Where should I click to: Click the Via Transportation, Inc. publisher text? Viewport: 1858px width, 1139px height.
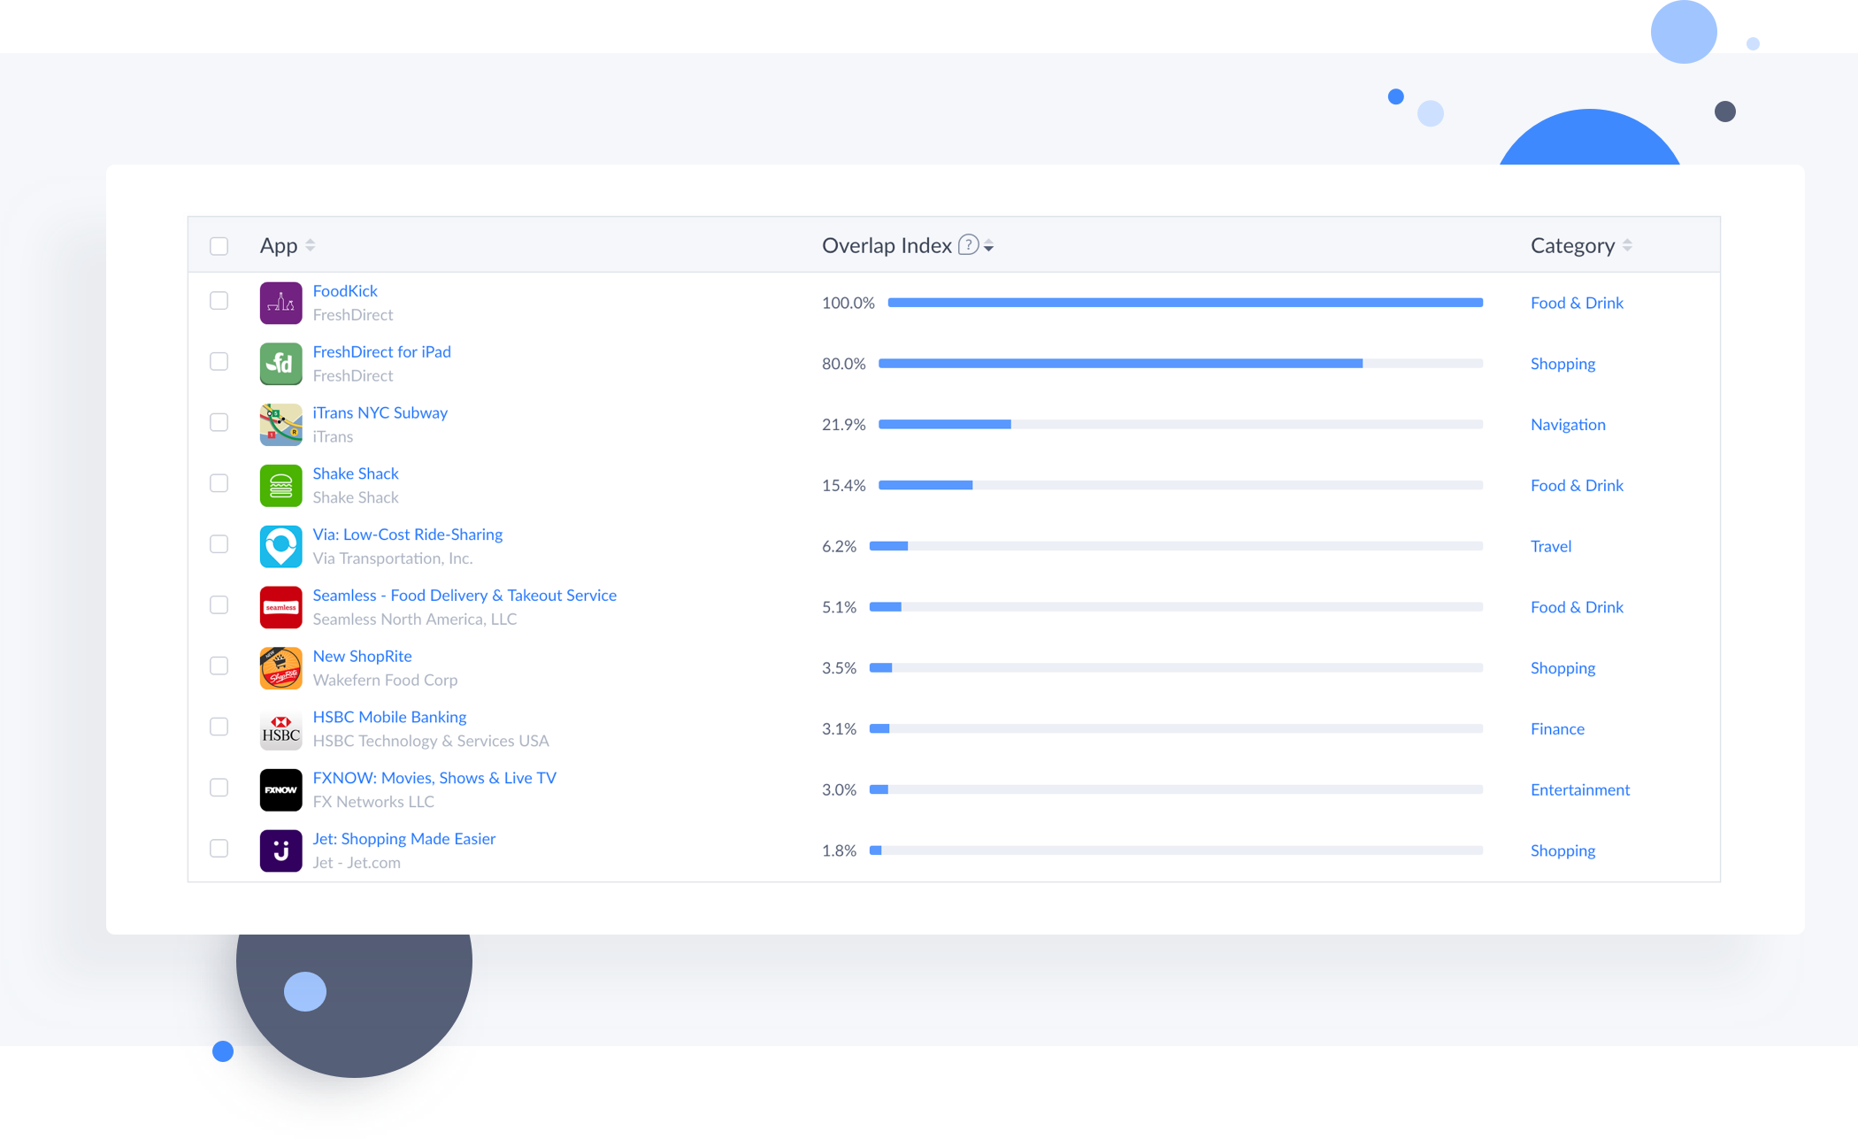[x=393, y=558]
